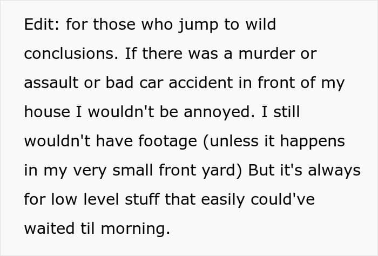This screenshot has height=256, width=378.
Task: Click the word 'still' ending fourth line
Action: click(x=287, y=112)
